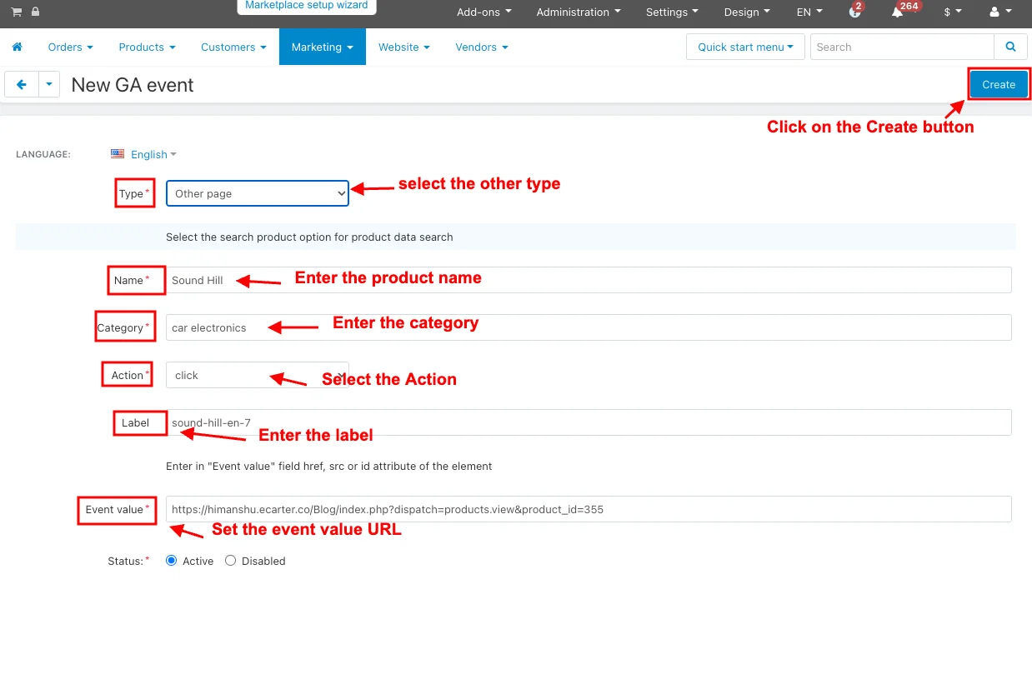
Task: Open the Add-ons menu
Action: 483,12
